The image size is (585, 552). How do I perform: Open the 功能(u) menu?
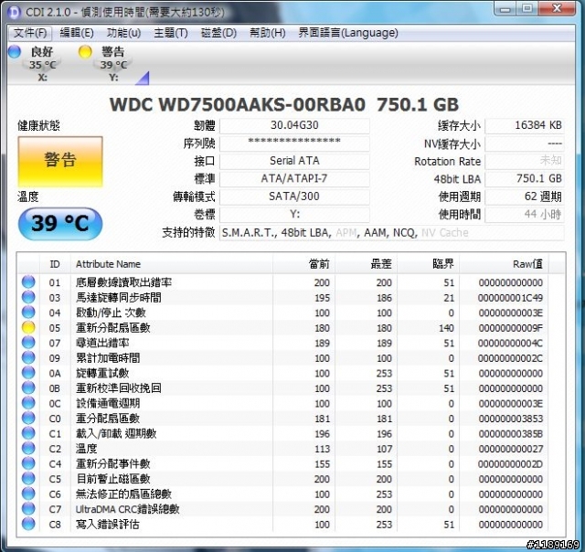[x=124, y=33]
